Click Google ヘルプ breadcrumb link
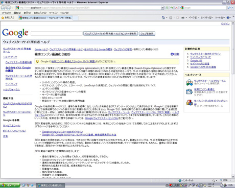 pyautogui.click(x=41, y=50)
